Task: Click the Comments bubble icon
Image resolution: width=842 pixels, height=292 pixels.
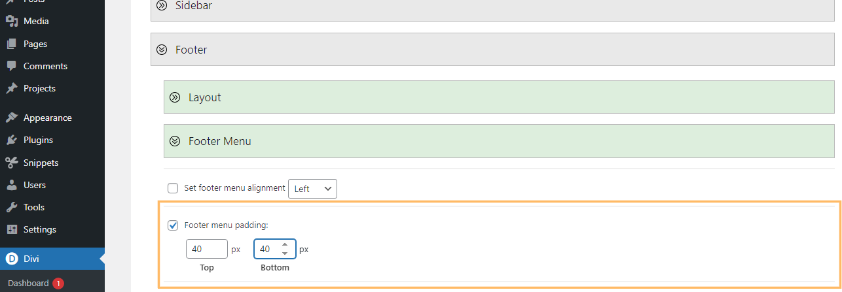Action: [11, 66]
